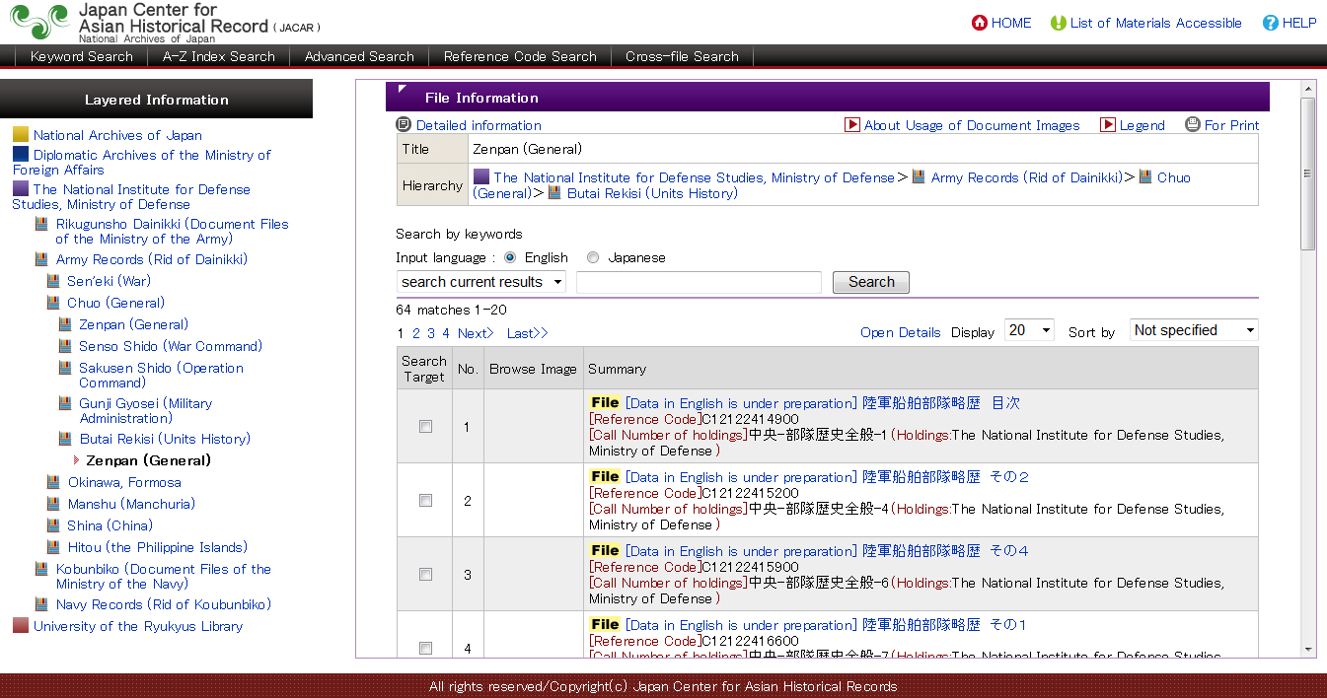This screenshot has height=698, width=1327.
Task: Click the For Print printer icon
Action: click(x=1193, y=124)
